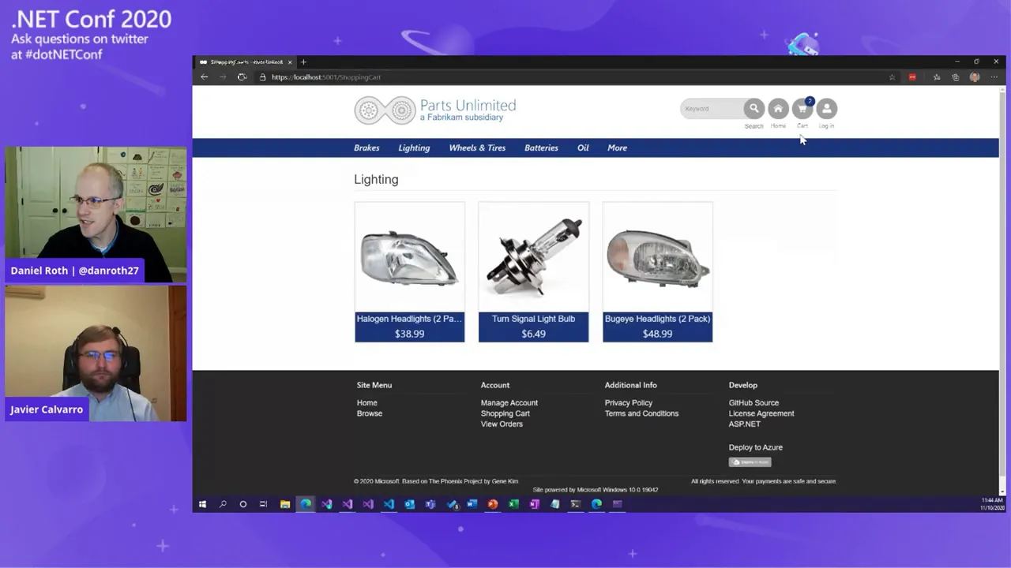Open Microsoft Teams from the taskbar
This screenshot has width=1011, height=568.
click(430, 504)
